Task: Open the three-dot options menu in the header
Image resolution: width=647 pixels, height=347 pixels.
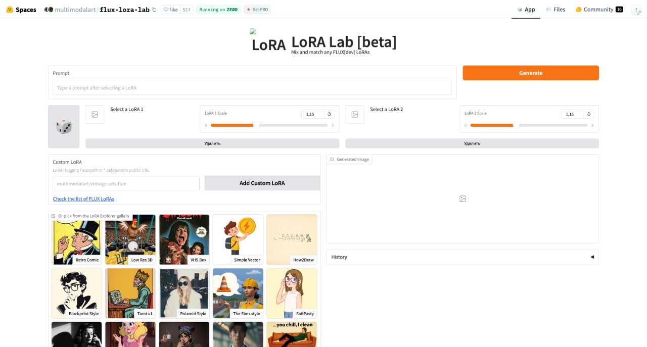Action: 636,10
